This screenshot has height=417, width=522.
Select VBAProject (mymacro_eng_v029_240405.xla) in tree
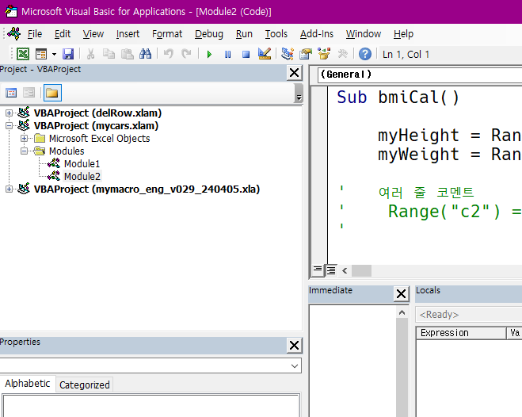tap(147, 189)
